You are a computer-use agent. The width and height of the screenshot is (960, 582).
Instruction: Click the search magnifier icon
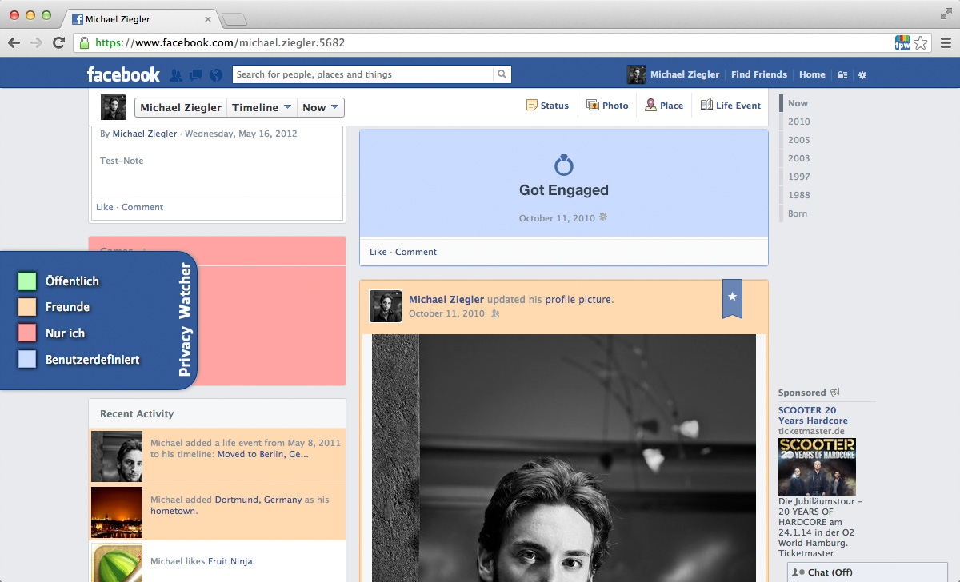coord(502,74)
